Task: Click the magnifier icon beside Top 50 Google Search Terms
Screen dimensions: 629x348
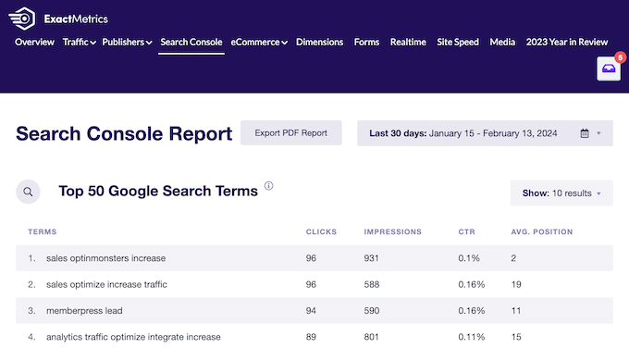Action: point(28,192)
